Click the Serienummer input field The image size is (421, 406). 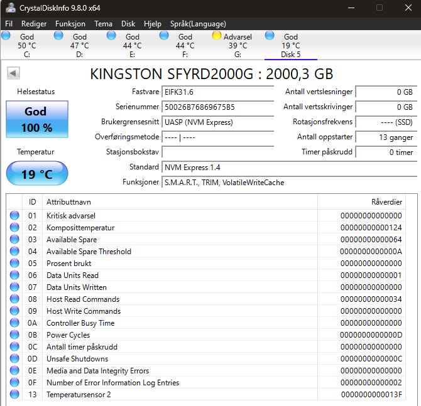(x=217, y=107)
